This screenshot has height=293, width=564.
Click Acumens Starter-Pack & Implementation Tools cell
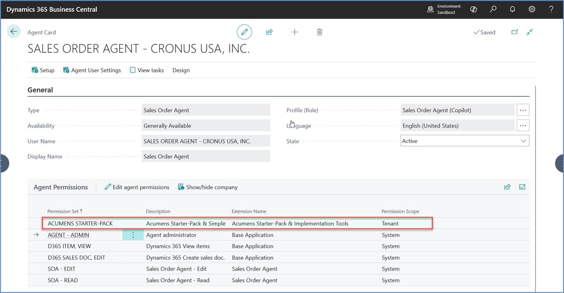290,223
